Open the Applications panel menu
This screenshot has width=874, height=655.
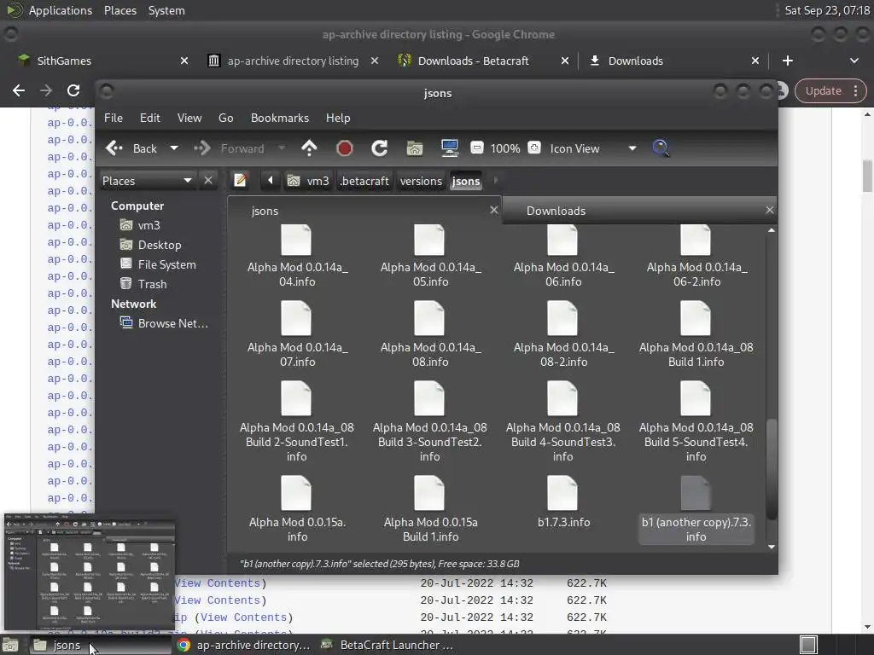click(x=61, y=10)
